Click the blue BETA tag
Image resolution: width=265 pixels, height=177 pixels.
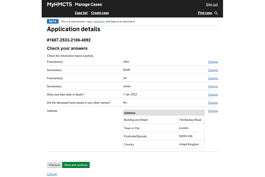click(x=53, y=22)
